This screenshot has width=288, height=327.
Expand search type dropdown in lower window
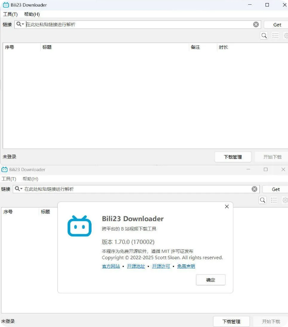pos(19,189)
